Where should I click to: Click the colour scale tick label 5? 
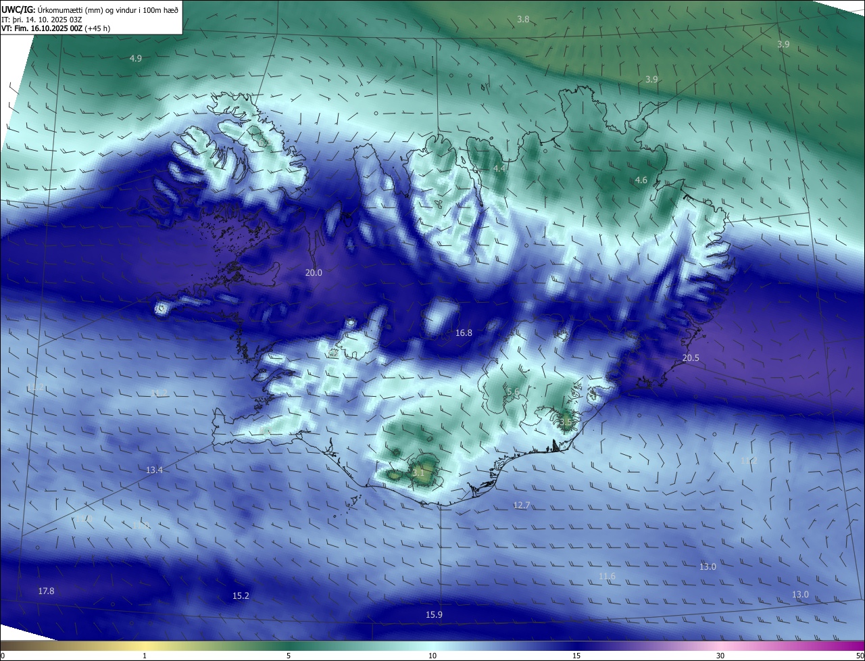pyautogui.click(x=289, y=656)
